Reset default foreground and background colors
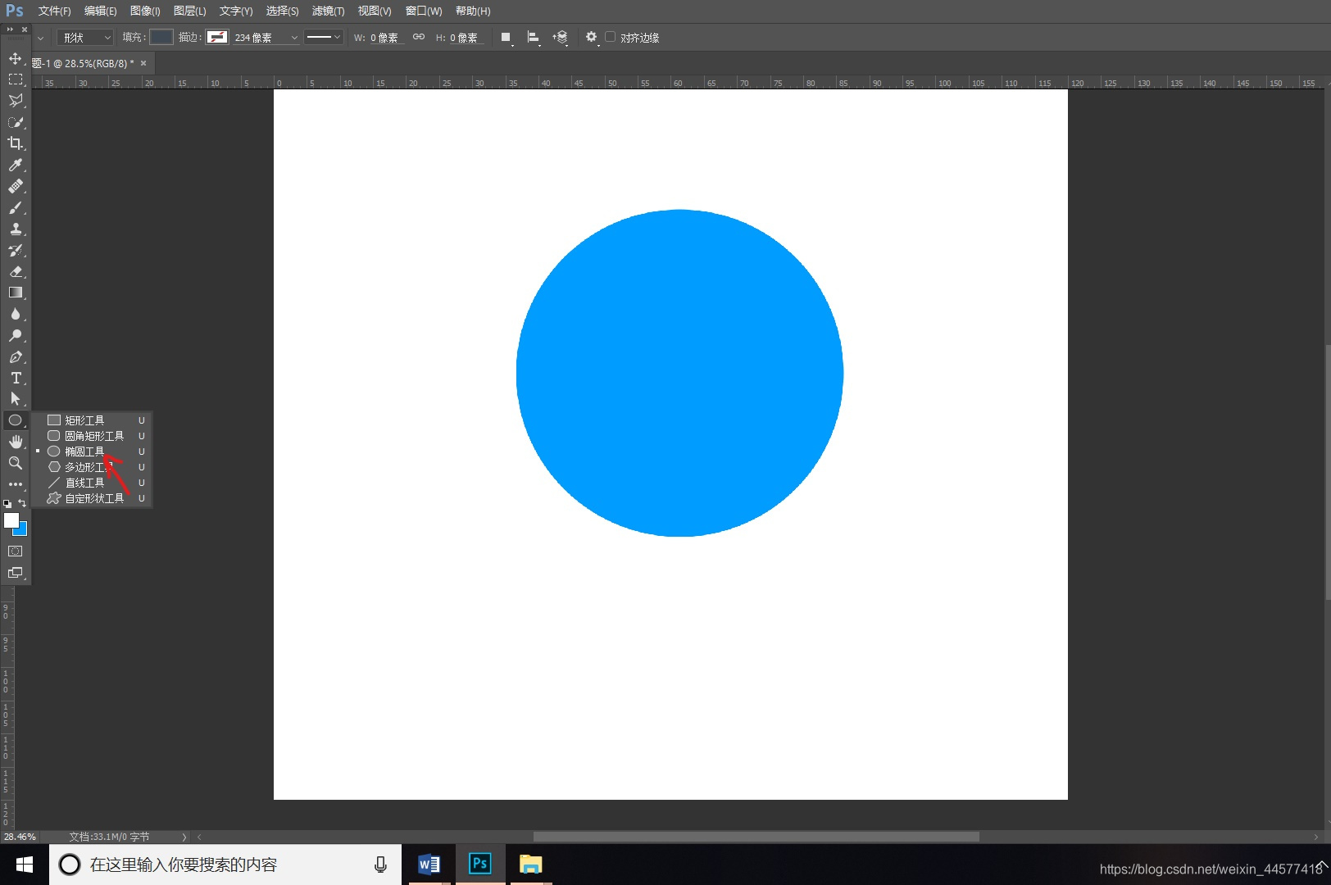This screenshot has height=885, width=1331. (x=7, y=503)
